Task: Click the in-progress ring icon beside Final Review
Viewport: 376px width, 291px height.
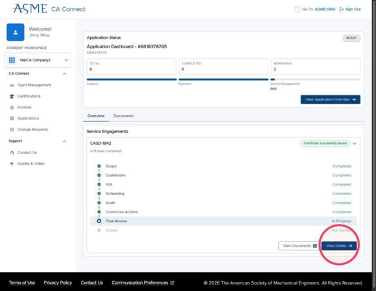Action: (x=99, y=221)
